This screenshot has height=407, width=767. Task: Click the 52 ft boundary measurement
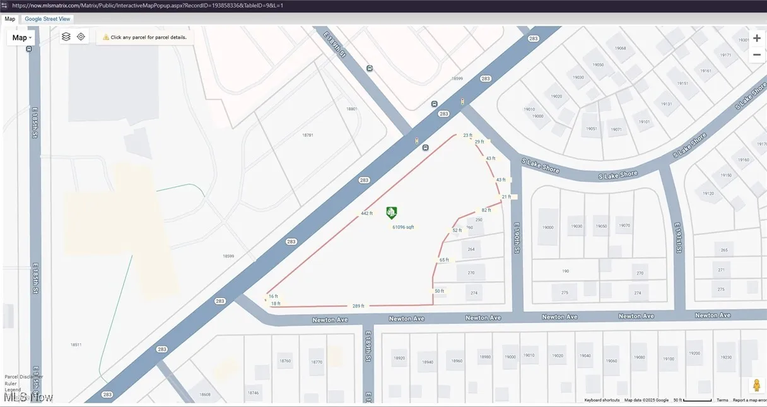457,230
